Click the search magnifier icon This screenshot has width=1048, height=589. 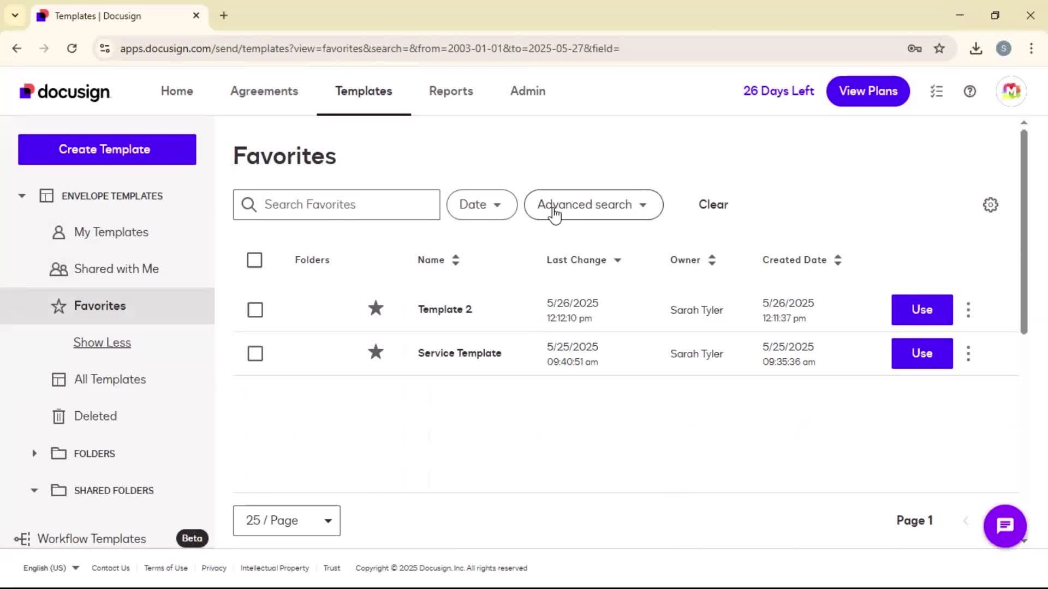tap(249, 205)
